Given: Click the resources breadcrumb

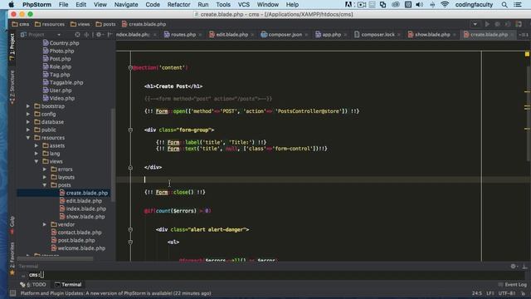Looking at the screenshot, I should pyautogui.click(x=50, y=24).
